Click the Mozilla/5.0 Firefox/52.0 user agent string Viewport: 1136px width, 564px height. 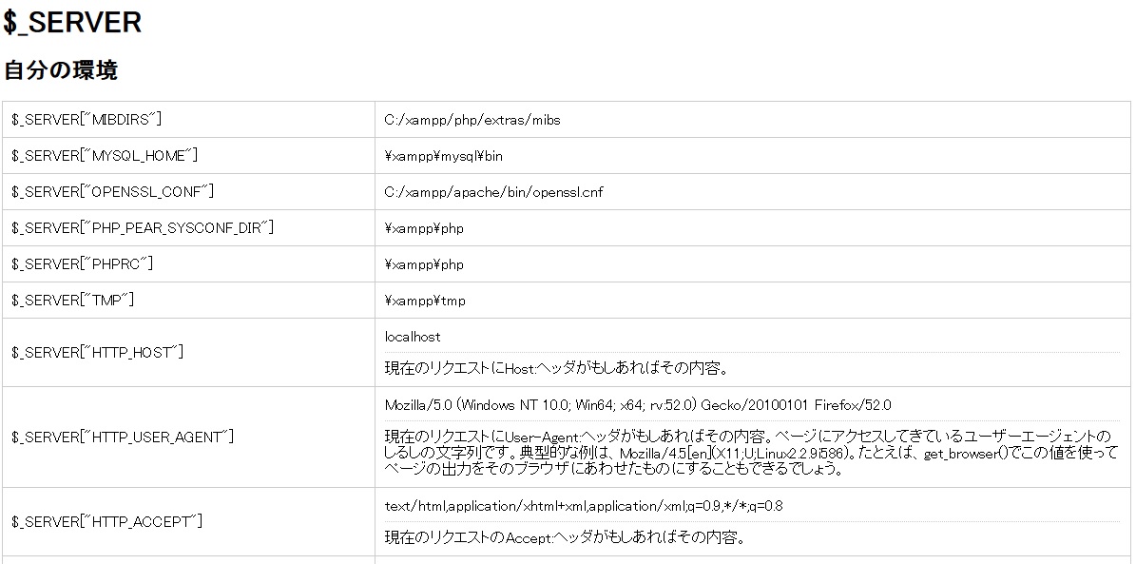point(638,405)
